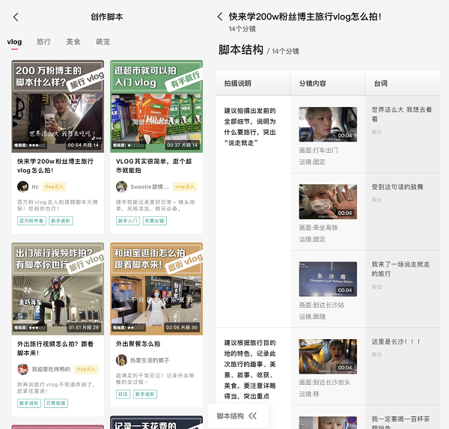
Task: Click the description 随手就能记录美好日常
Action: (156, 205)
